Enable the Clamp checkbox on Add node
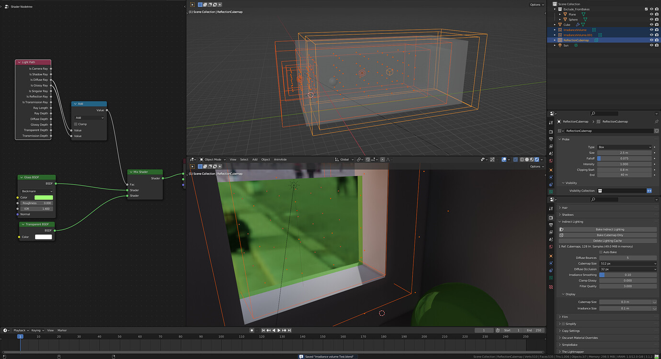Image resolution: width=661 pixels, height=359 pixels. 76,124
